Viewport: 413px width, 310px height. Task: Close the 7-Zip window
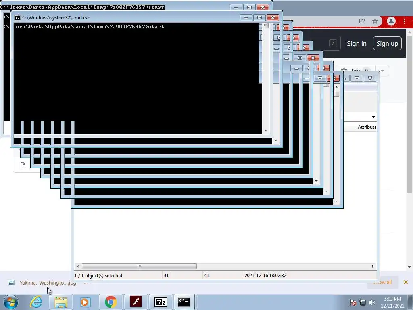pyautogui.click(x=370, y=78)
